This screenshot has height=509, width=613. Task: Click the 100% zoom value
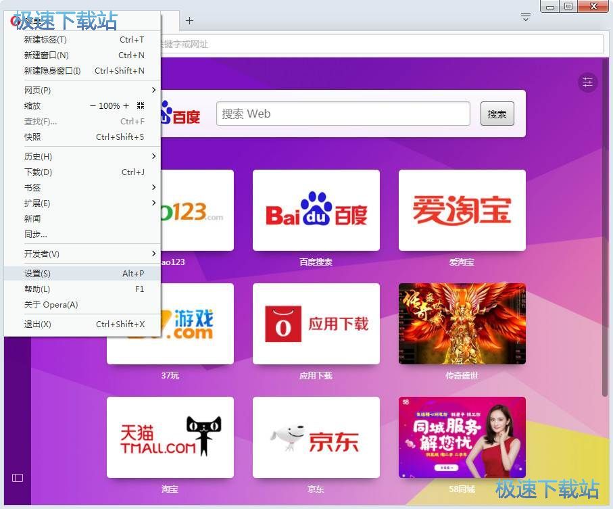click(109, 106)
